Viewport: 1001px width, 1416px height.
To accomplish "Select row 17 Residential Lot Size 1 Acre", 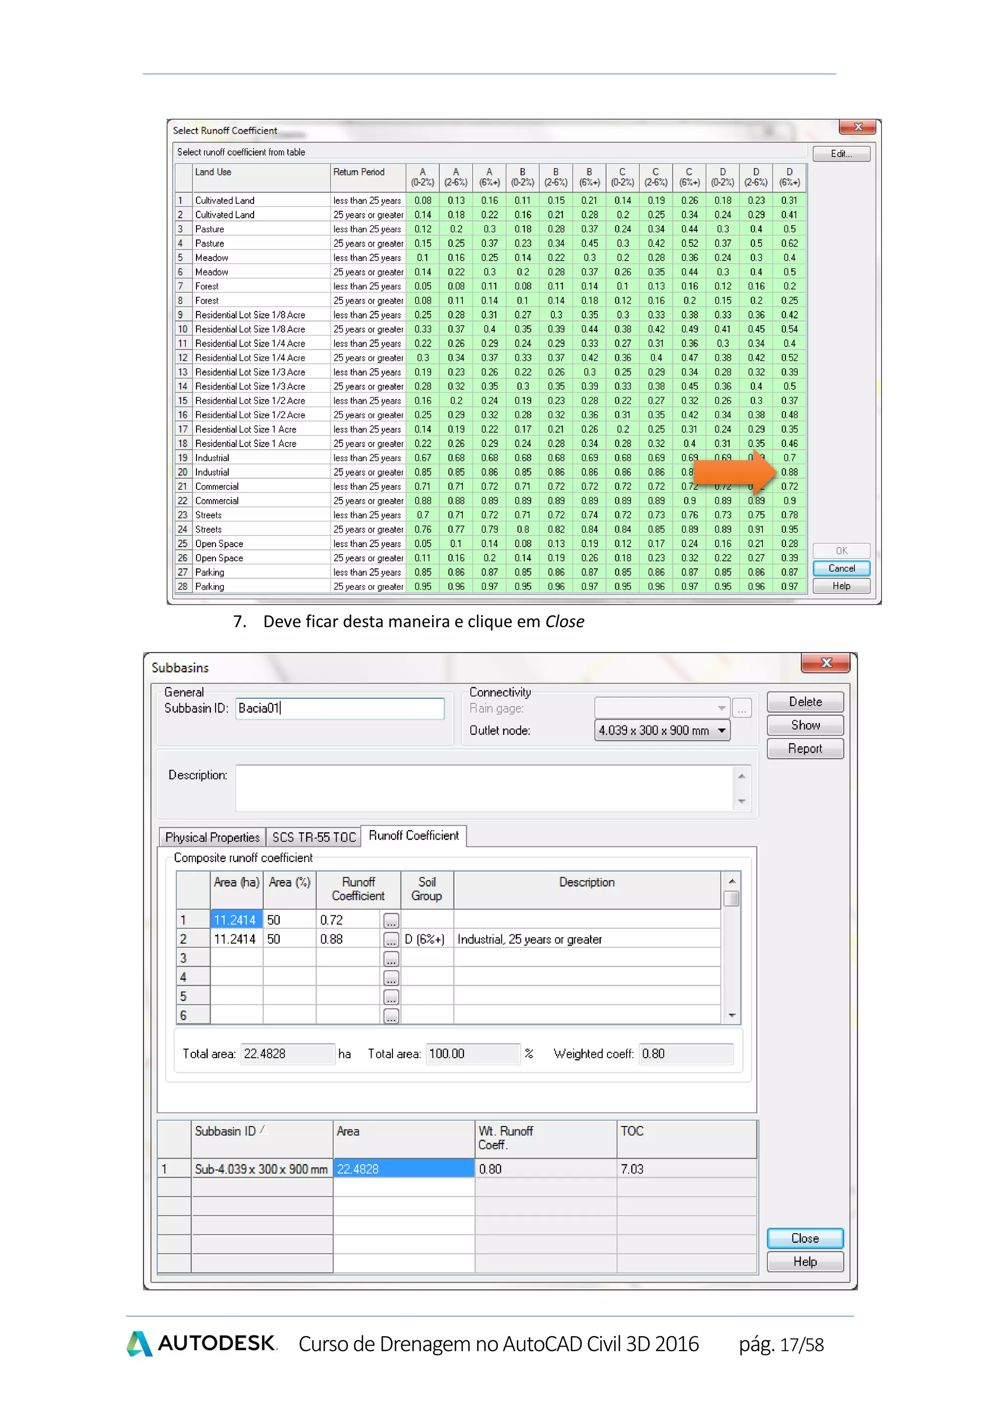I will [x=490, y=429].
